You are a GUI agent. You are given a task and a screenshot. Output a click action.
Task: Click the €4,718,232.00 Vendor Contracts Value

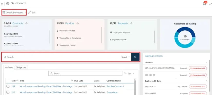point(13,35)
